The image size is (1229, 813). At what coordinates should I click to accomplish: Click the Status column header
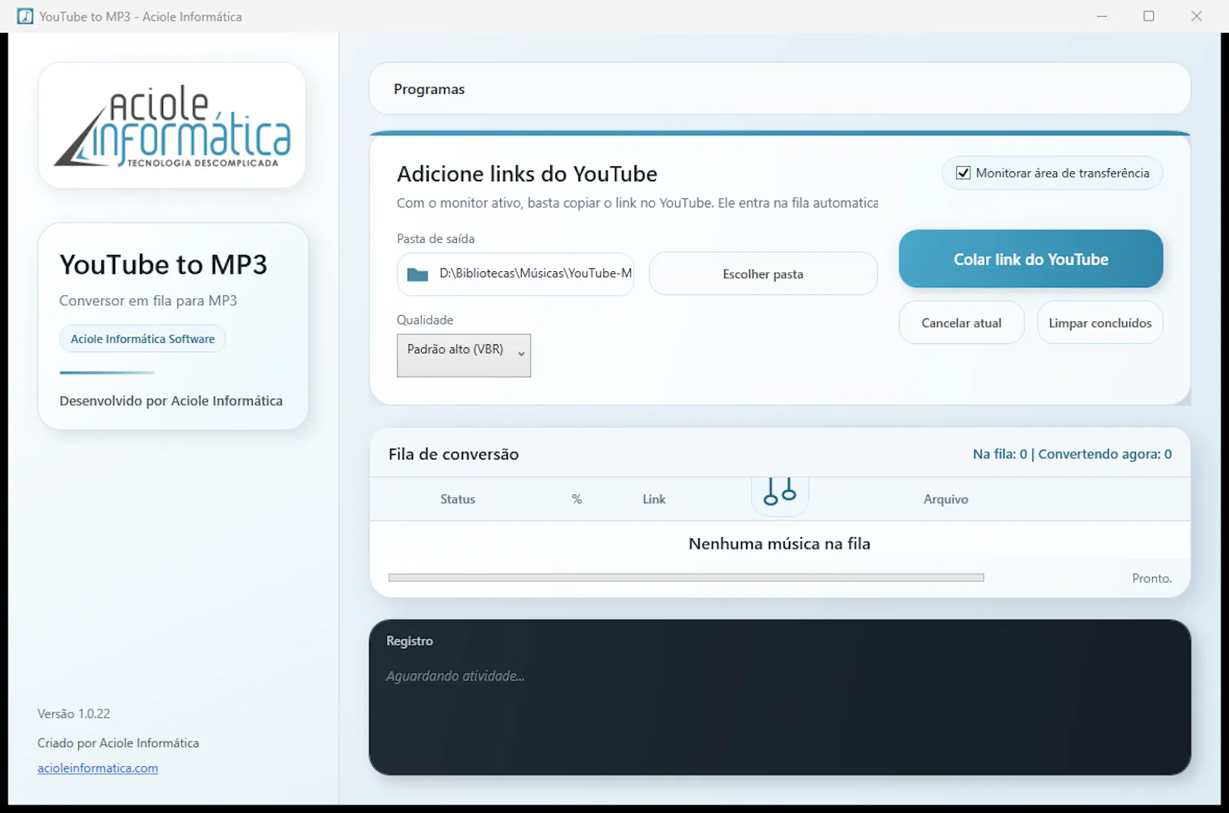pos(458,499)
